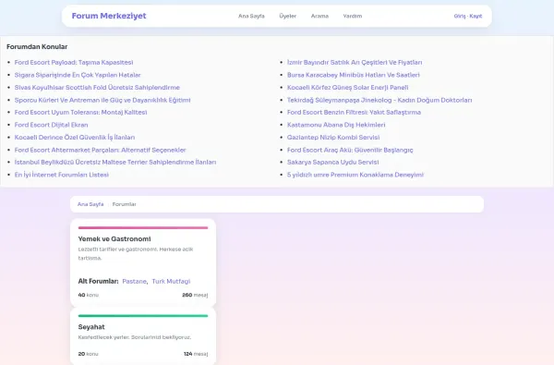Viewport: 554px width, 365px height.
Task: Open Sakarya Sapanca Uydu Servisi topic
Action: click(332, 162)
